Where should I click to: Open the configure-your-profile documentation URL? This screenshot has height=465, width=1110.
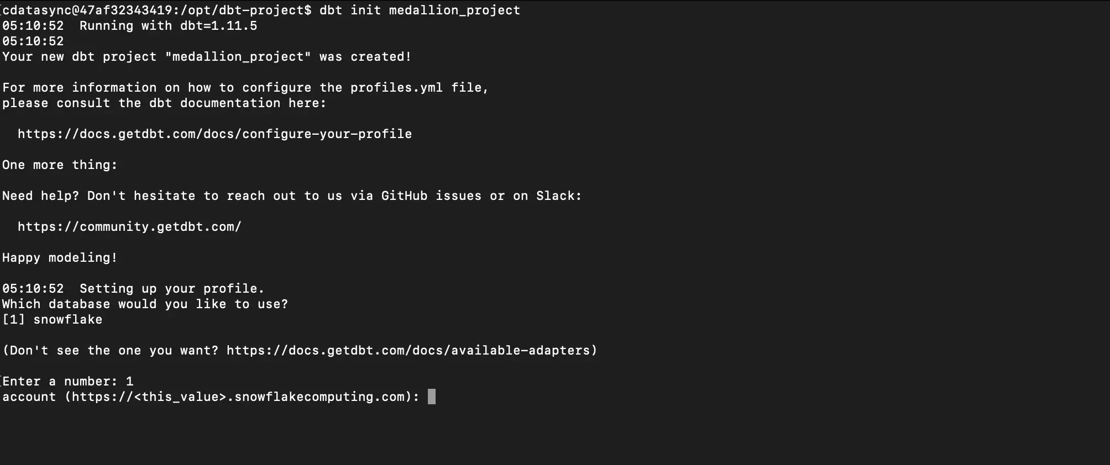click(x=214, y=134)
